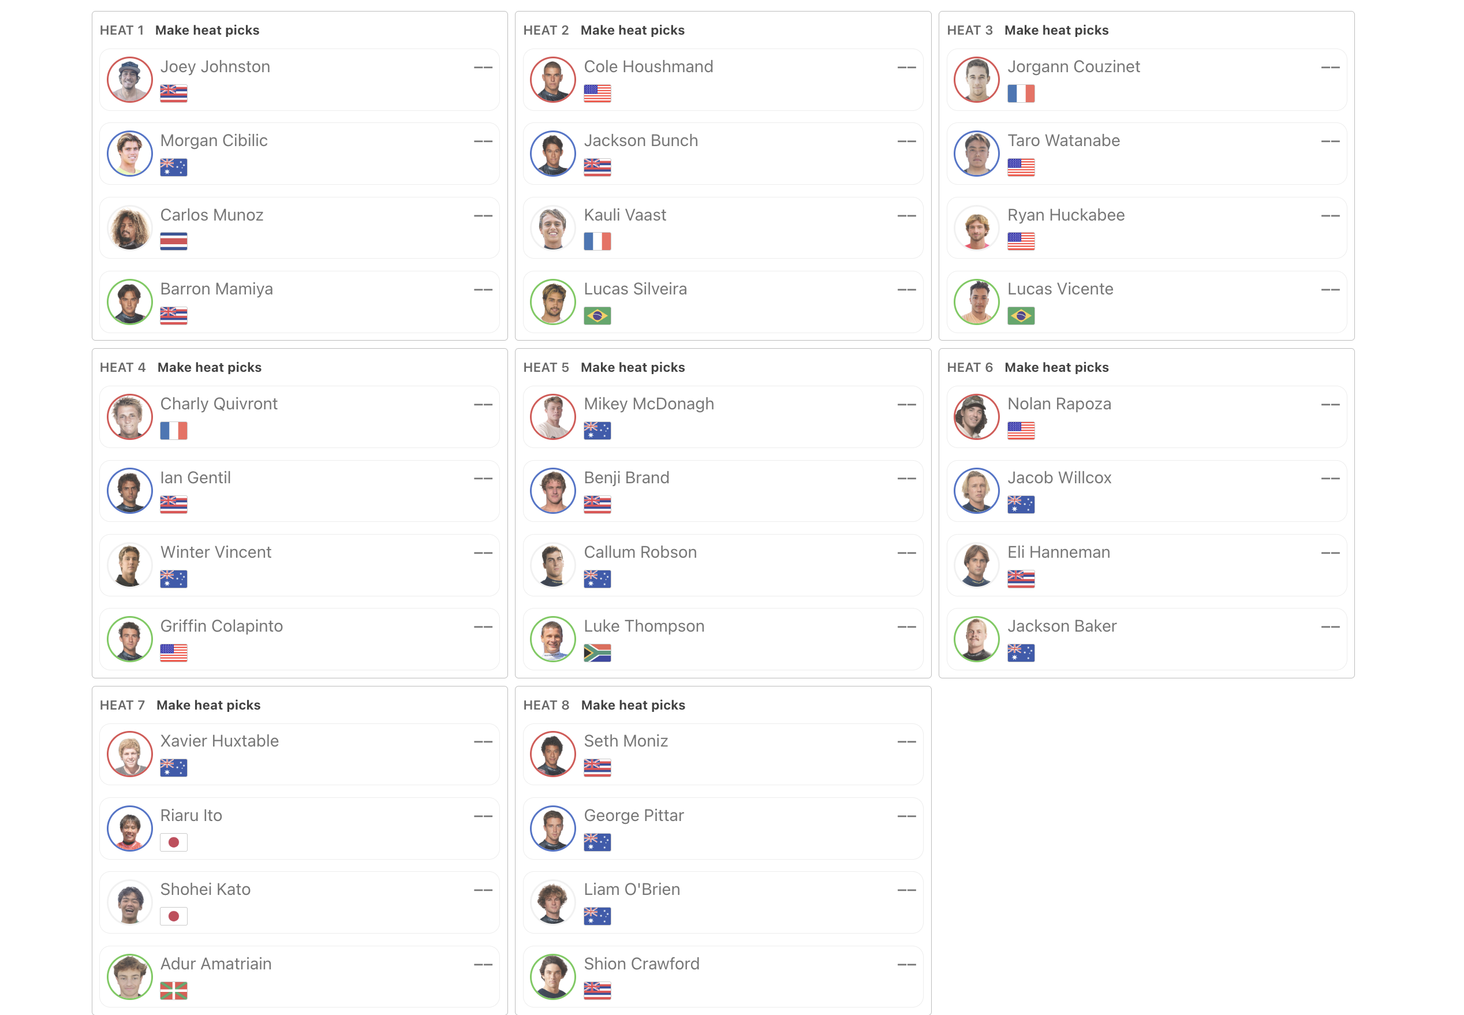Click the Australia flag under Jackson Baker
The height and width of the screenshot is (1015, 1464).
point(1020,653)
